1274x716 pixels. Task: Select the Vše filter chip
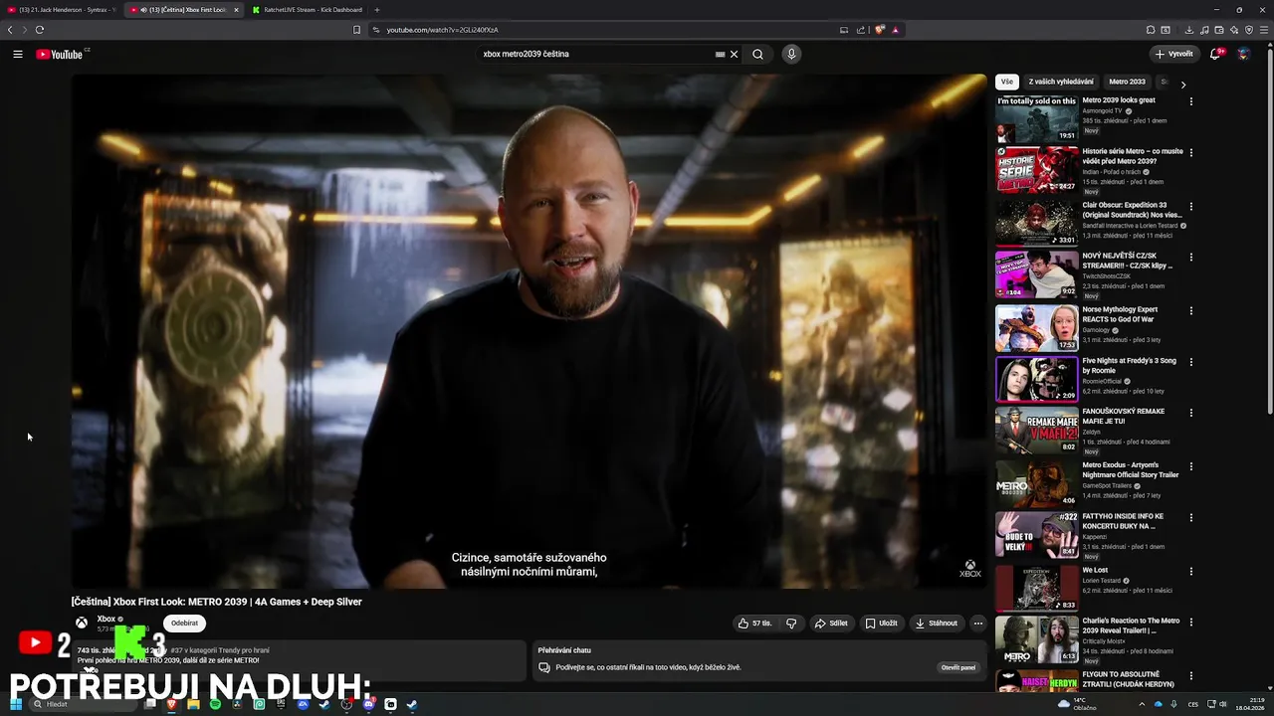[x=1007, y=82]
